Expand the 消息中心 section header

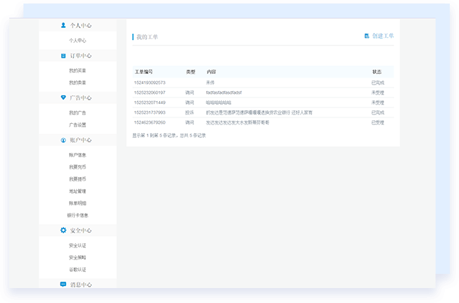(x=80, y=285)
